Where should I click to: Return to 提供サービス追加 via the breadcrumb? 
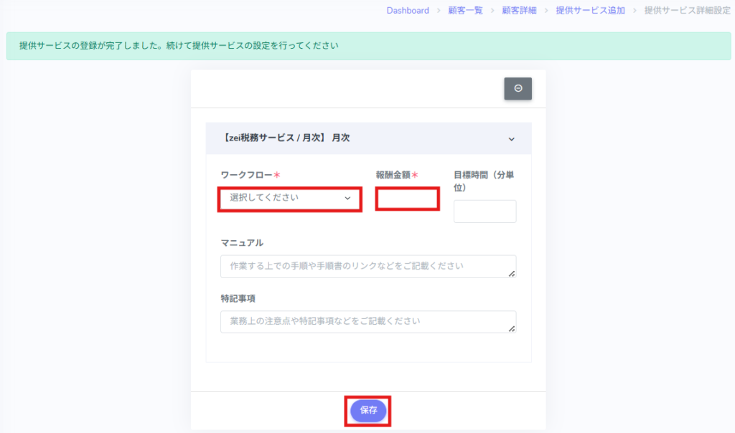point(590,11)
